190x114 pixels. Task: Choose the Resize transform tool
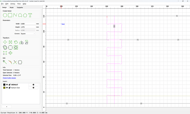coord(10,42)
